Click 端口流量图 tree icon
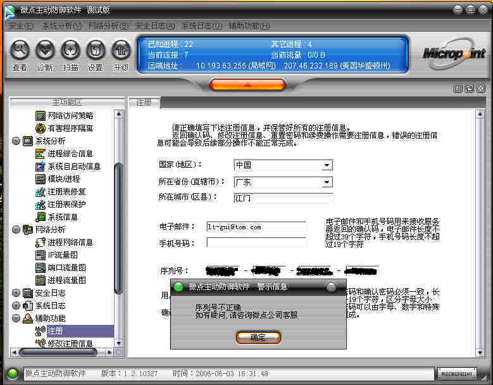The width and height of the screenshot is (493, 385). [41, 268]
